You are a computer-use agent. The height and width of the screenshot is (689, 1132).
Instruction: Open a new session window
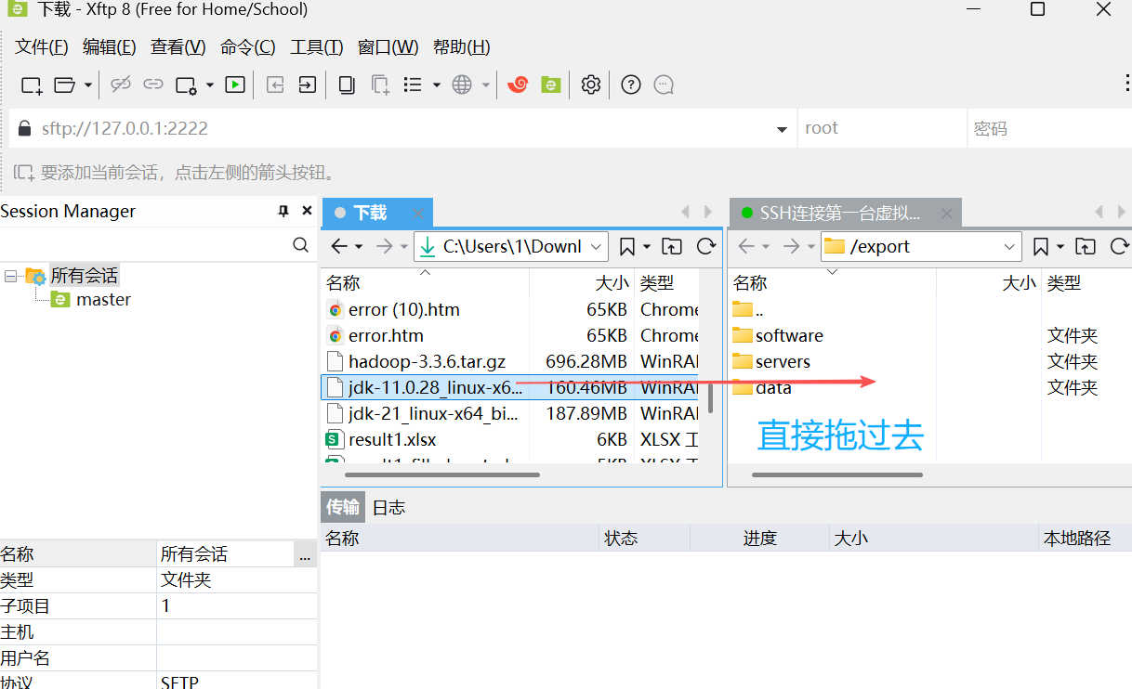click(x=31, y=84)
